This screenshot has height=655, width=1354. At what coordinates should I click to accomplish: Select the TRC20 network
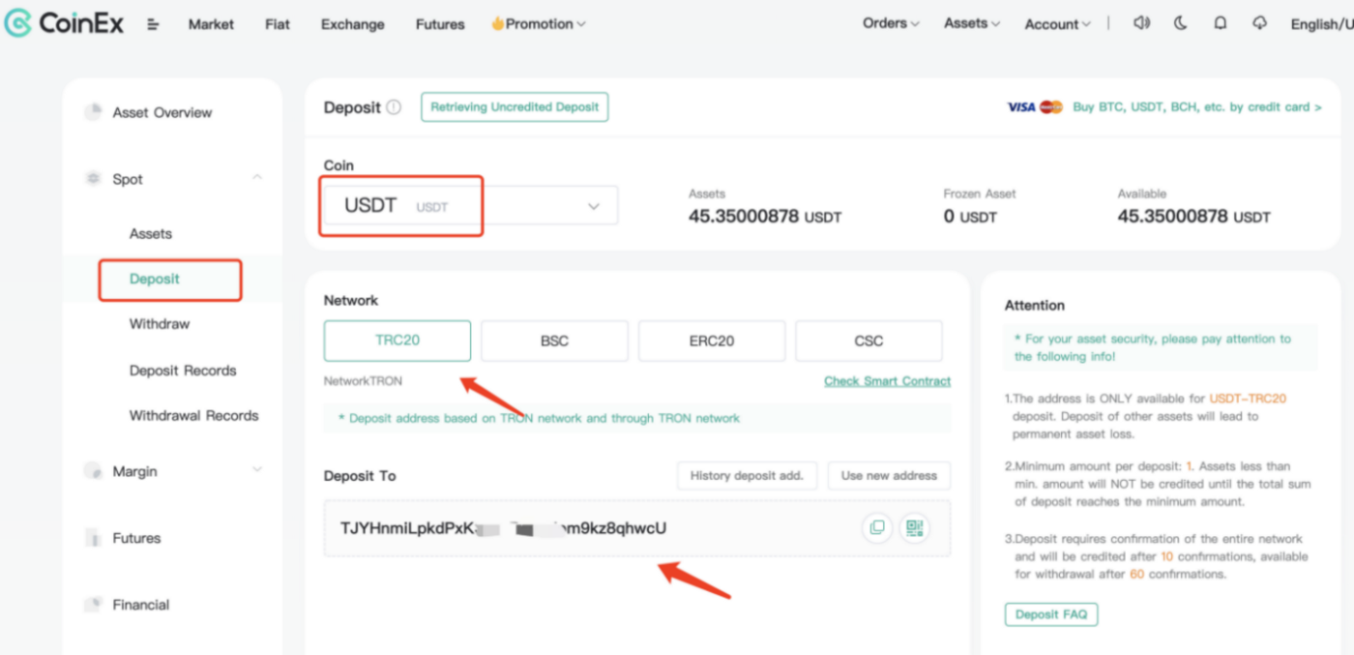(397, 341)
